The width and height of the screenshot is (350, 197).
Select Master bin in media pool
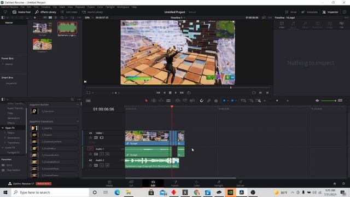click(9, 23)
